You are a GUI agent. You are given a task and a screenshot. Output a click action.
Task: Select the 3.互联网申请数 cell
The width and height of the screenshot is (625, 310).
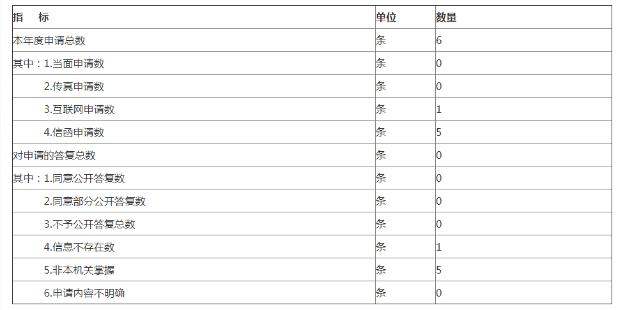(79, 109)
